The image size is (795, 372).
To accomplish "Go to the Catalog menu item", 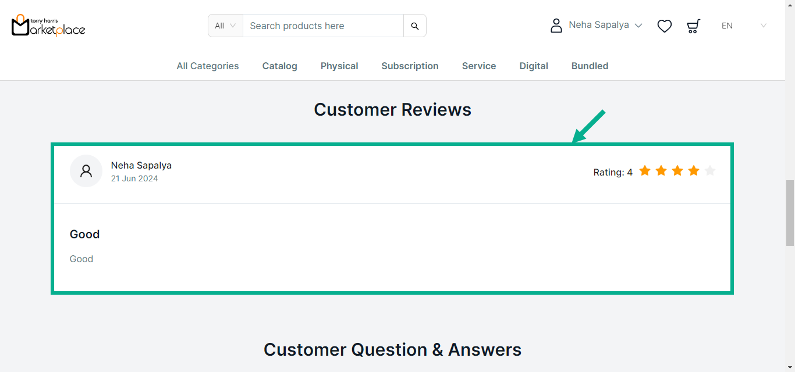I will [x=280, y=66].
